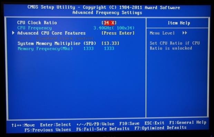214x137 pixels.
Task: Click the CPU Clock Ratio label
Action: tap(37, 23)
